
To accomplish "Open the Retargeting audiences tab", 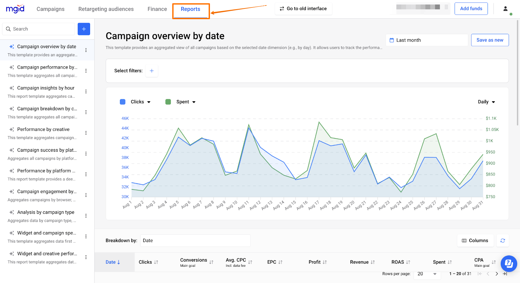I will 106,9.
